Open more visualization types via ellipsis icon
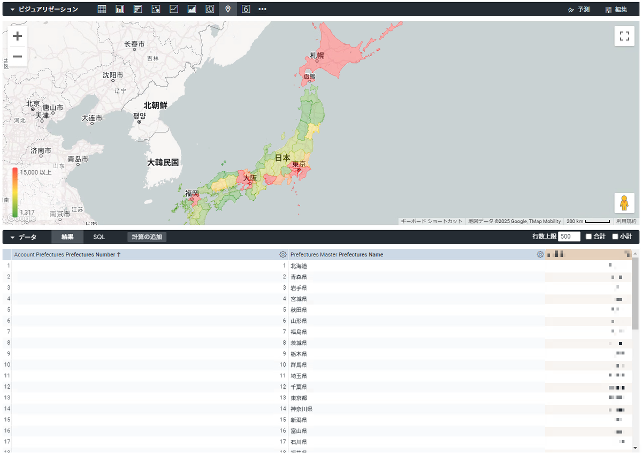This screenshot has height=455, width=642. coord(262,9)
